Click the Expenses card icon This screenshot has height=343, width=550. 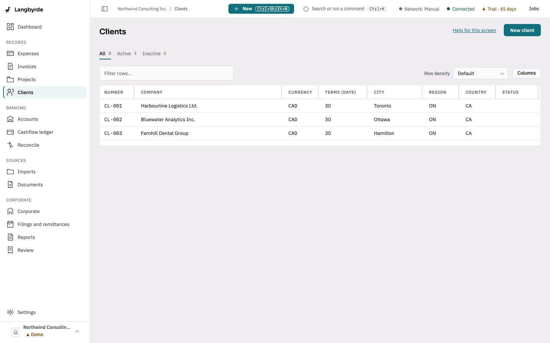[10, 53]
